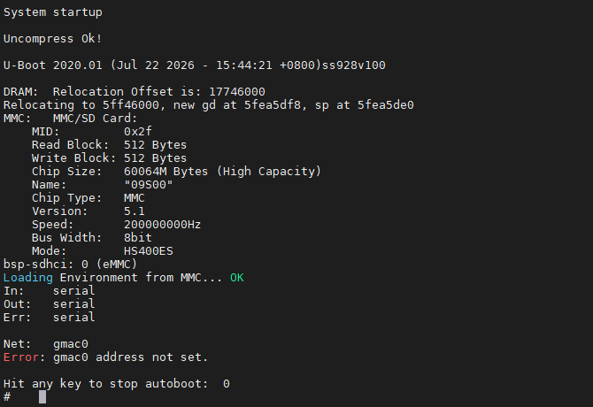Click the U-Boot 2020.01 version line
The image size is (593, 407).
coord(195,65)
